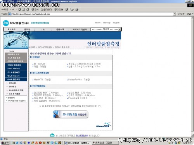Select 인터넷 품질 가상도 in sidebar
The image size is (194, 145).
pos(16,61)
